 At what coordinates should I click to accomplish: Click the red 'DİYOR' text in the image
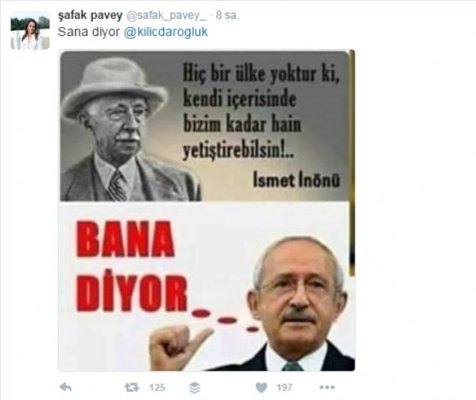tap(132, 293)
